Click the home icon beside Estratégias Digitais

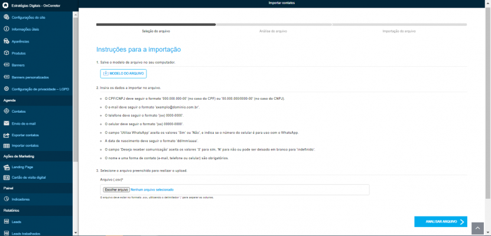pos(5,5)
